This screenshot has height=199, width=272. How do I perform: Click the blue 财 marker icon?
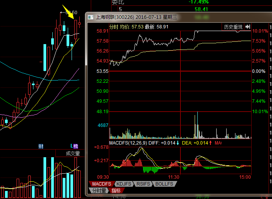41,146
